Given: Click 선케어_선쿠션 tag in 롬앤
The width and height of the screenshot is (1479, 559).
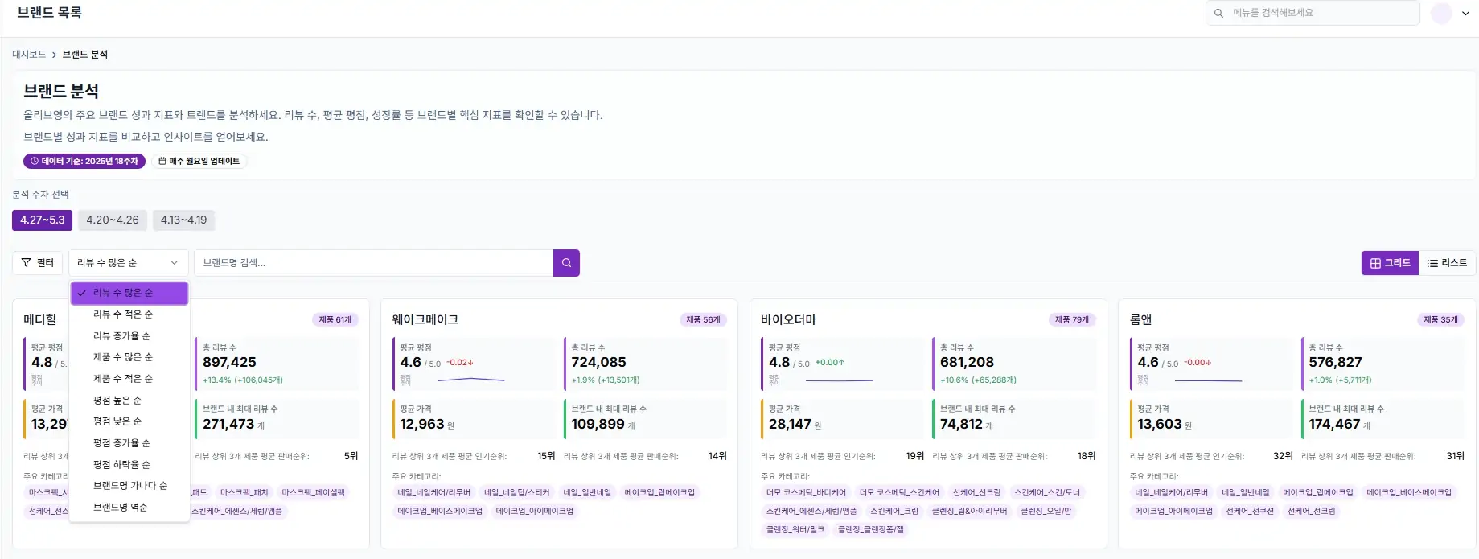Looking at the screenshot, I should pyautogui.click(x=1250, y=511).
